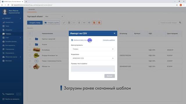Click the Цена продажи column header
This screenshot has height=104, width=186.
[x=172, y=34]
